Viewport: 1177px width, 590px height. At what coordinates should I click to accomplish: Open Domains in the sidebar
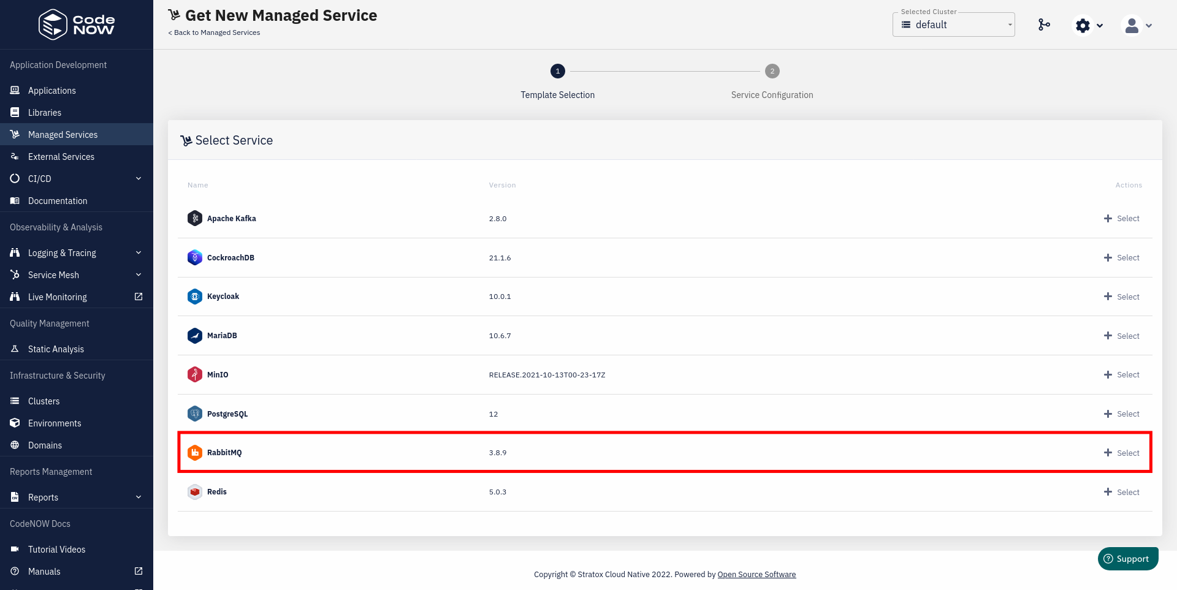(77, 445)
